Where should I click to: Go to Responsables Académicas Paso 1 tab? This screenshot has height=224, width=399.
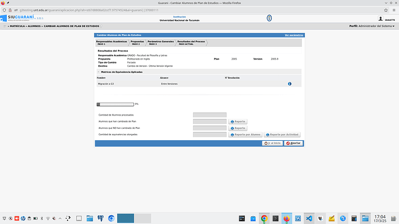coord(112,43)
